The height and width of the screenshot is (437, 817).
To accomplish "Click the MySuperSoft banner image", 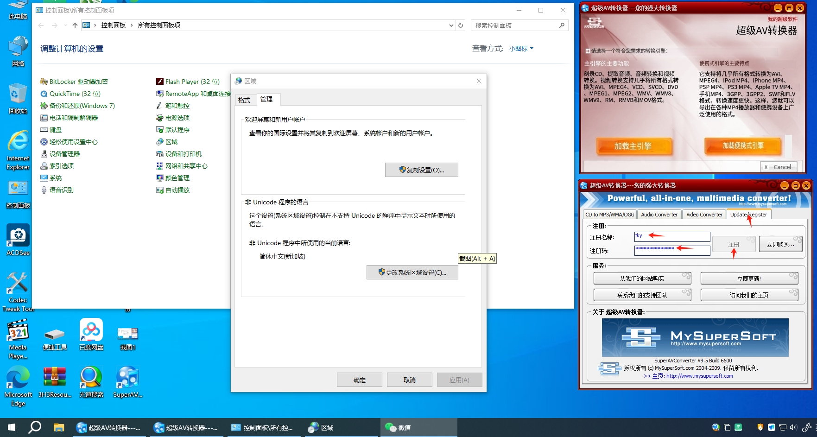I will pos(695,337).
